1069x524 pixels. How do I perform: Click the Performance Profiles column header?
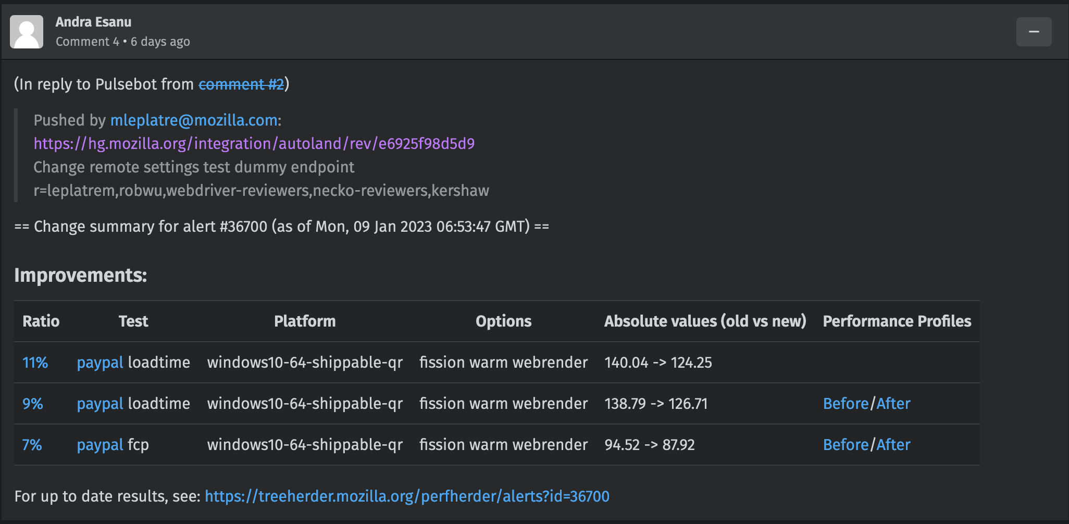click(897, 321)
